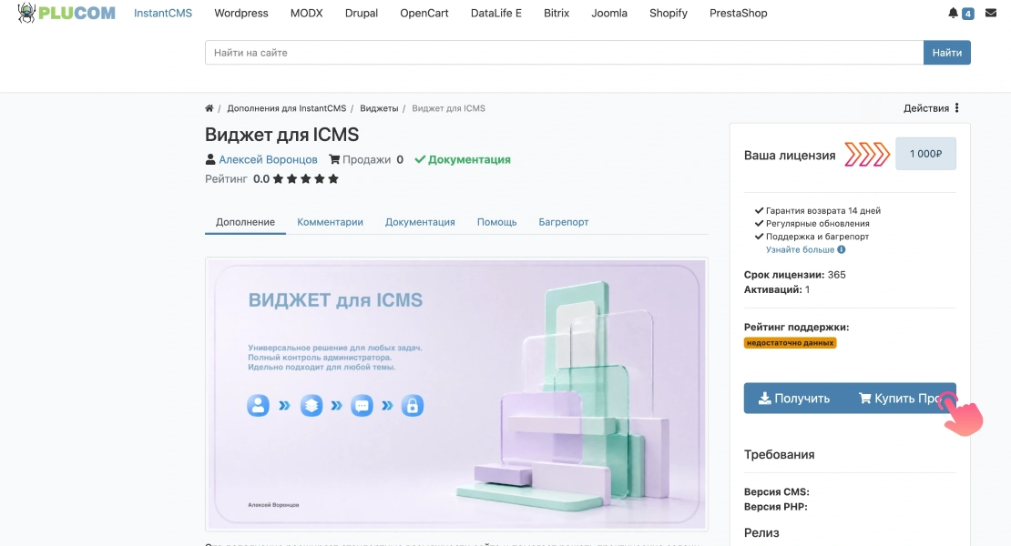
Task: Open messages via the envelope icon
Action: click(x=991, y=13)
